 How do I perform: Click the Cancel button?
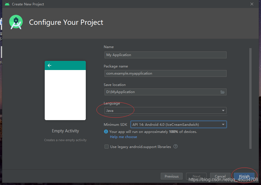click(220, 176)
